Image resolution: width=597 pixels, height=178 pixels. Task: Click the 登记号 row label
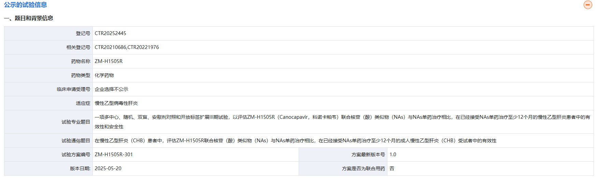pos(83,33)
